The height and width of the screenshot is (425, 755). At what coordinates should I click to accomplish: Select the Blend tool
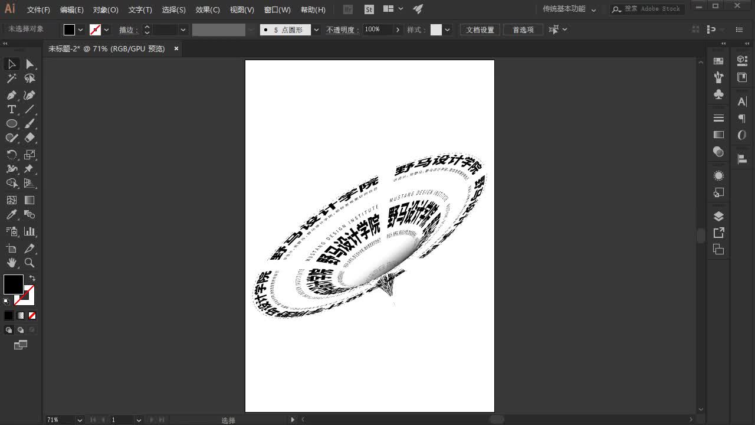29,214
